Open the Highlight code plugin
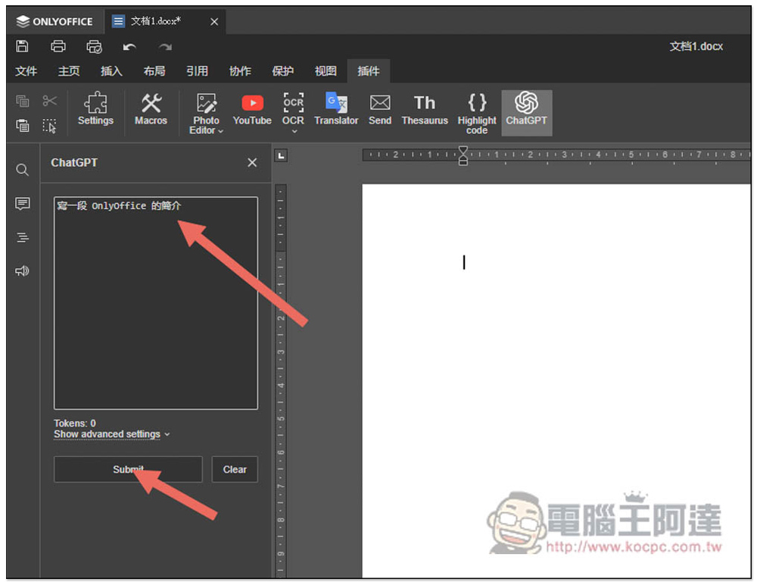Screen dimensions: 757x585 [x=477, y=113]
